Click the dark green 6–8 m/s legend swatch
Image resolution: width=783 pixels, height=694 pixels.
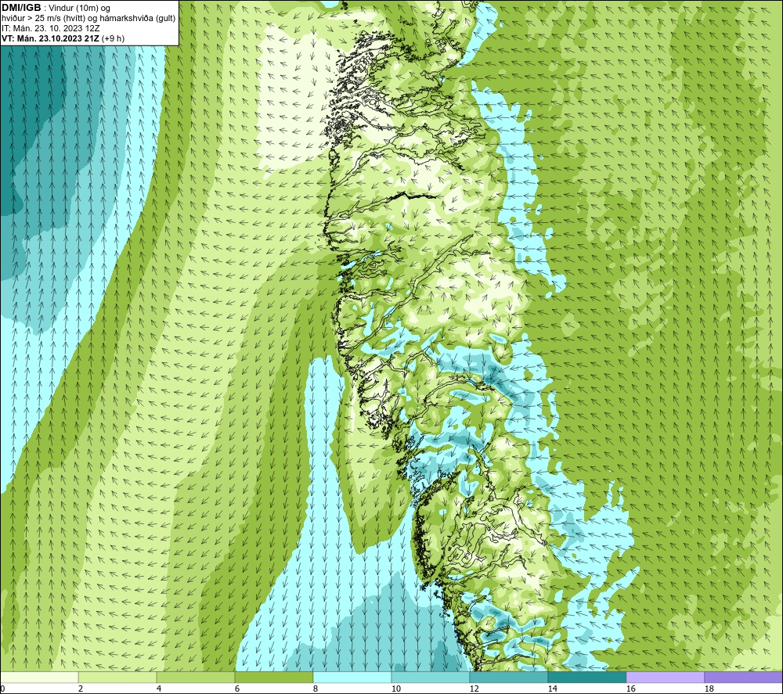274,677
